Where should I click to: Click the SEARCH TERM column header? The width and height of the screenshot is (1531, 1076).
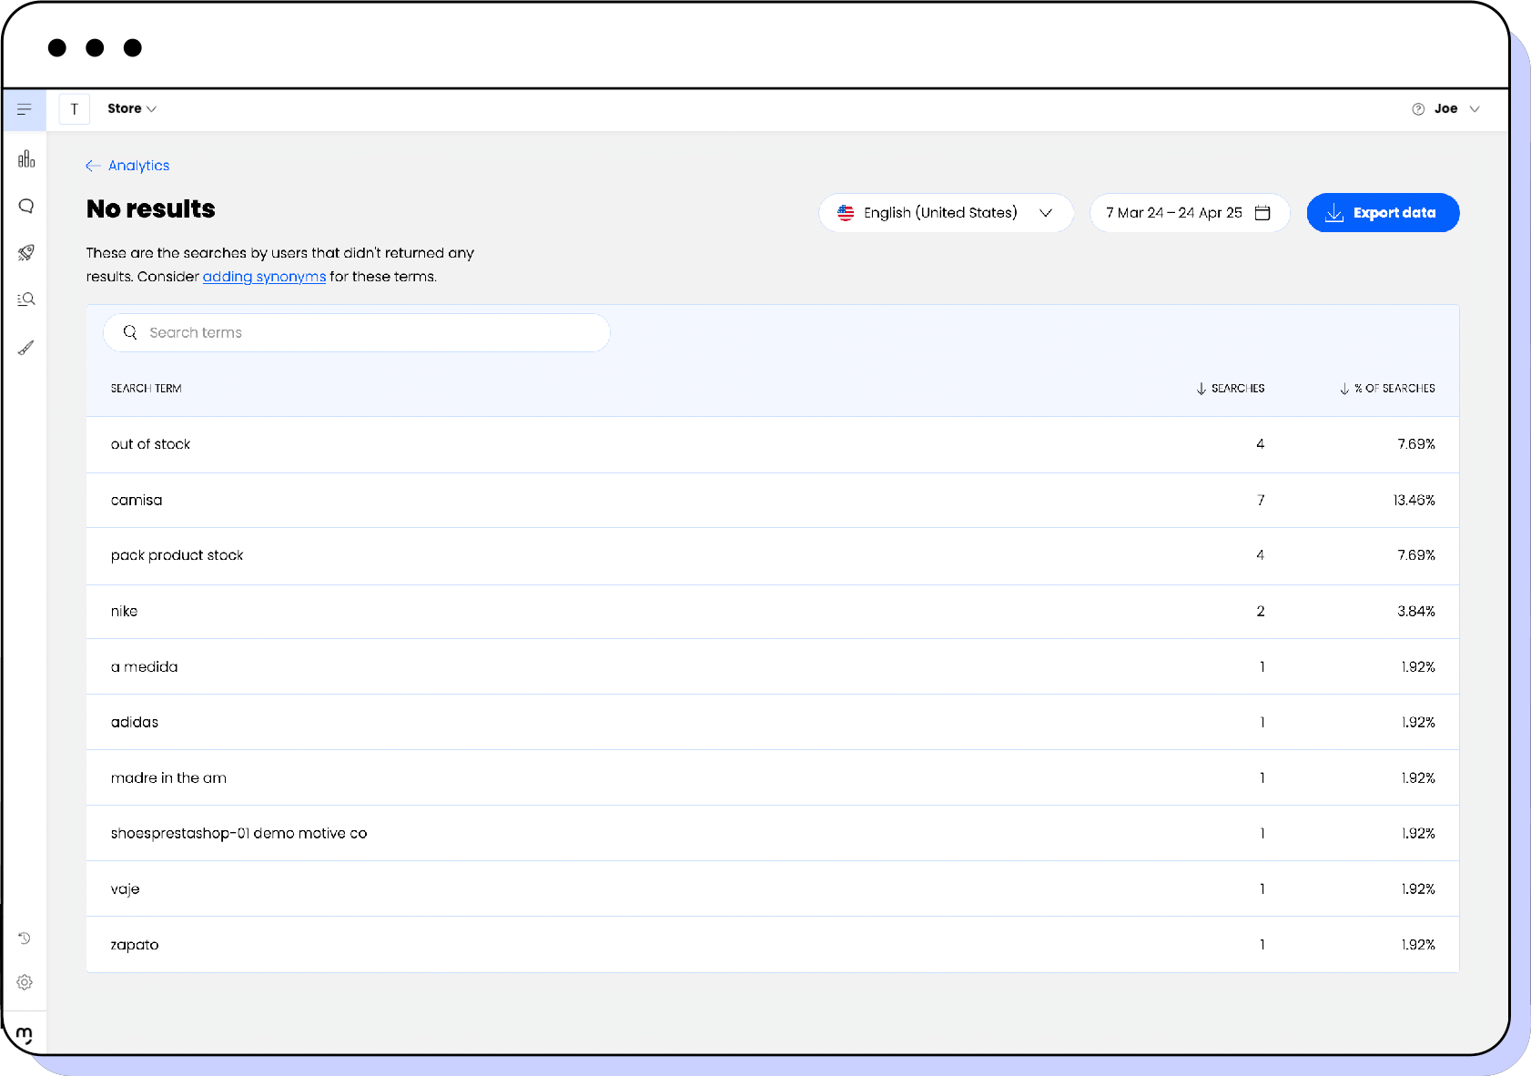[147, 389]
